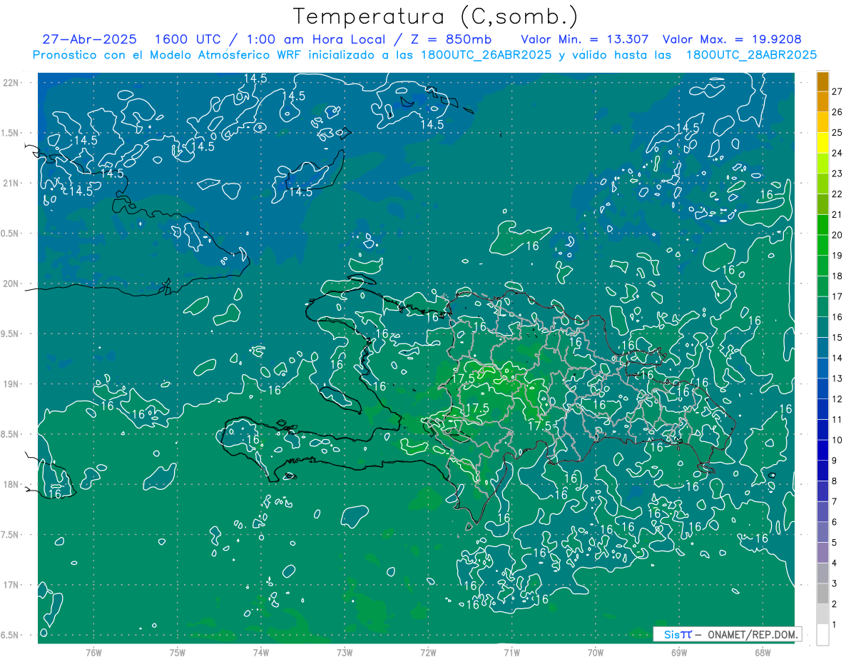The image size is (856, 662).
Task: Click the "8.5N" latitude axis label
Action: point(11,434)
